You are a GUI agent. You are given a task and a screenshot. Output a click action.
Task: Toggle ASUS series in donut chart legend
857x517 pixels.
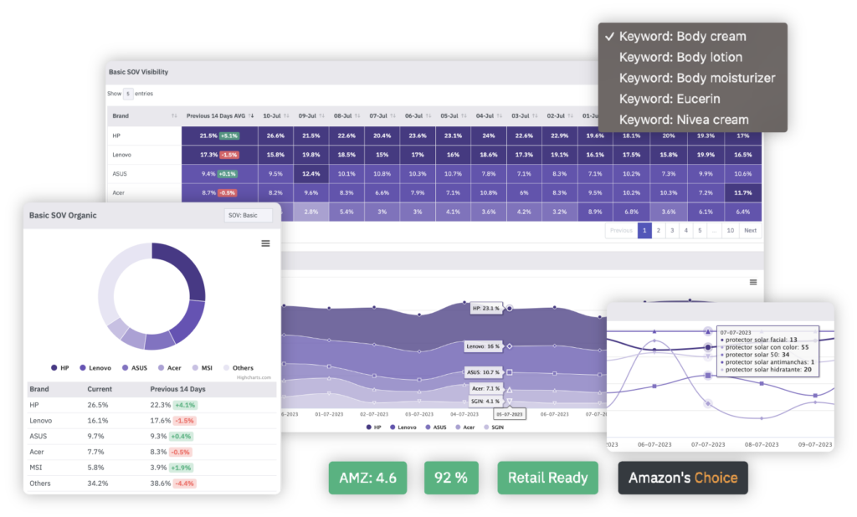coord(135,368)
